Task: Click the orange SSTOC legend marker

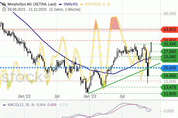Action: pyautogui.click(x=82, y=5)
